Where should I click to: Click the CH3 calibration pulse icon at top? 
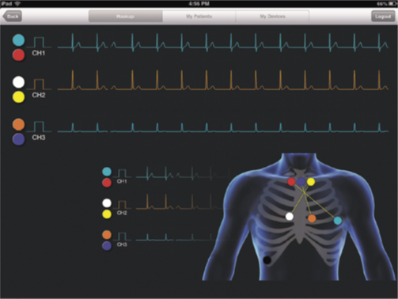(x=39, y=127)
